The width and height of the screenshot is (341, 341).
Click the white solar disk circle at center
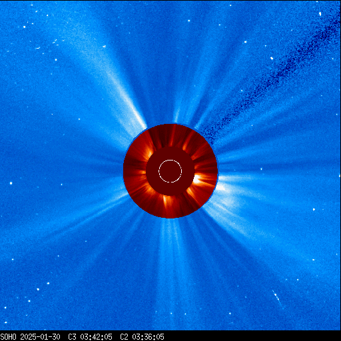tap(170, 171)
